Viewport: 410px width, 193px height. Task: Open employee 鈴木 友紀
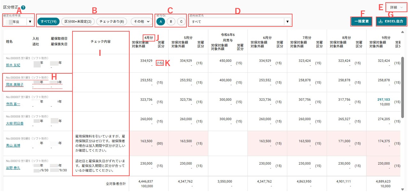(x=13, y=65)
